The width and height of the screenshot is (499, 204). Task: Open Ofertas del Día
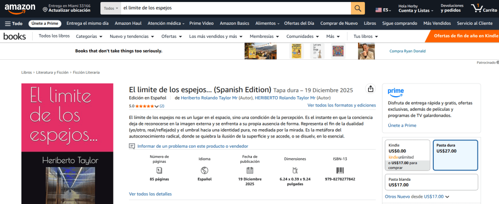coord(299,23)
